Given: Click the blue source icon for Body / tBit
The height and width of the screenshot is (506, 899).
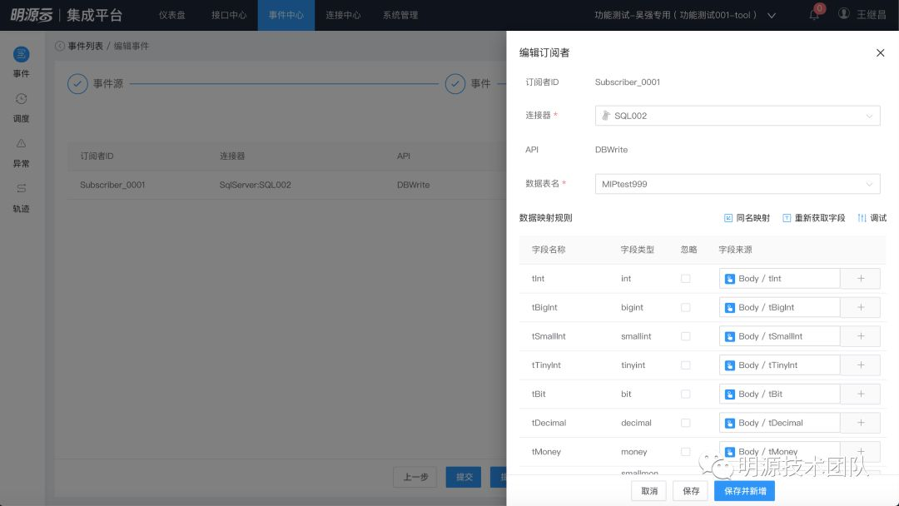Looking at the screenshot, I should coord(730,394).
